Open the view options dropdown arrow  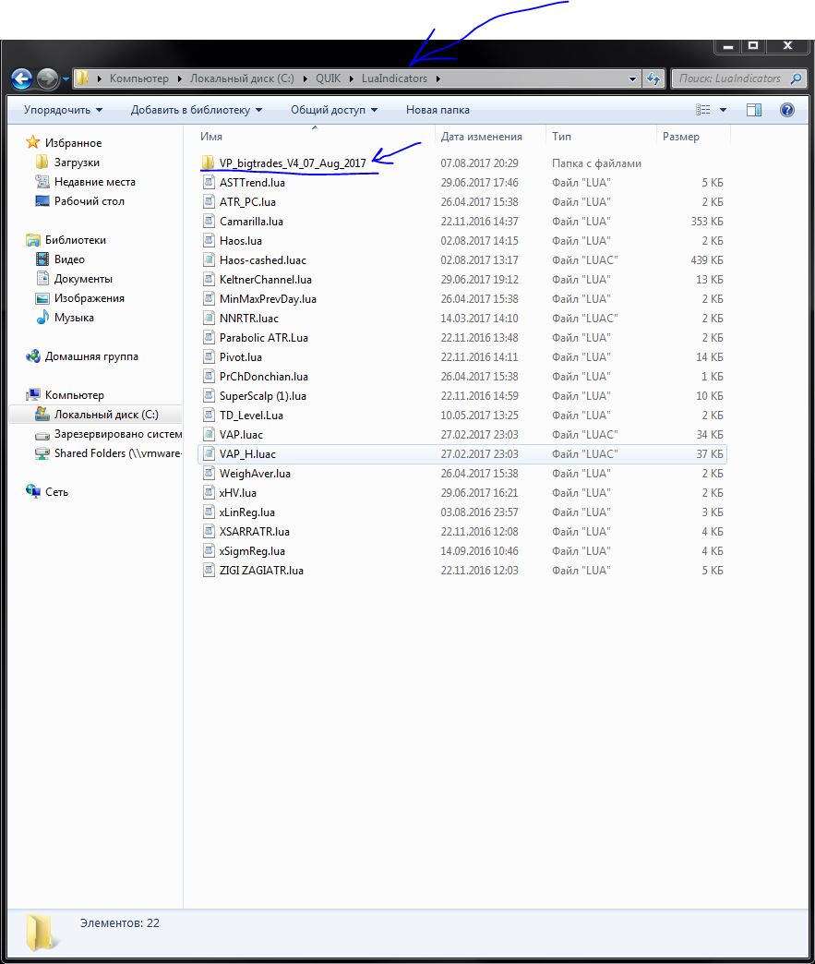click(723, 110)
